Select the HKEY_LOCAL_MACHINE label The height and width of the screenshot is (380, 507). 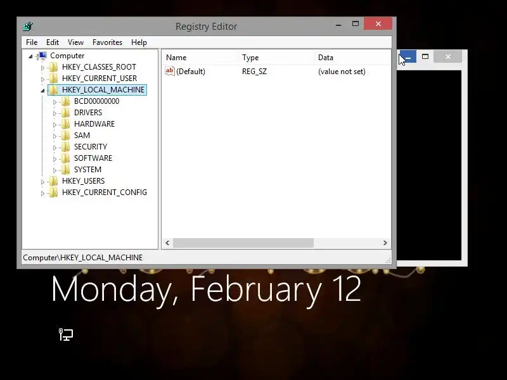point(103,89)
